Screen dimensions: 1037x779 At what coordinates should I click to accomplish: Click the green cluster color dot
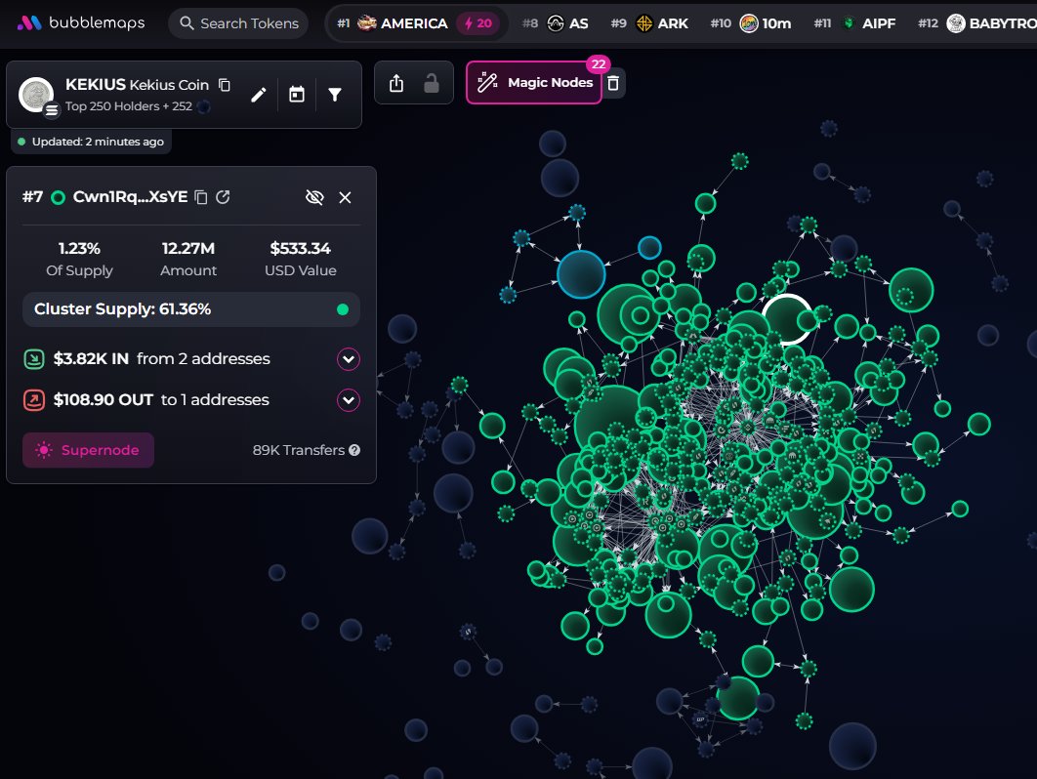pos(343,309)
